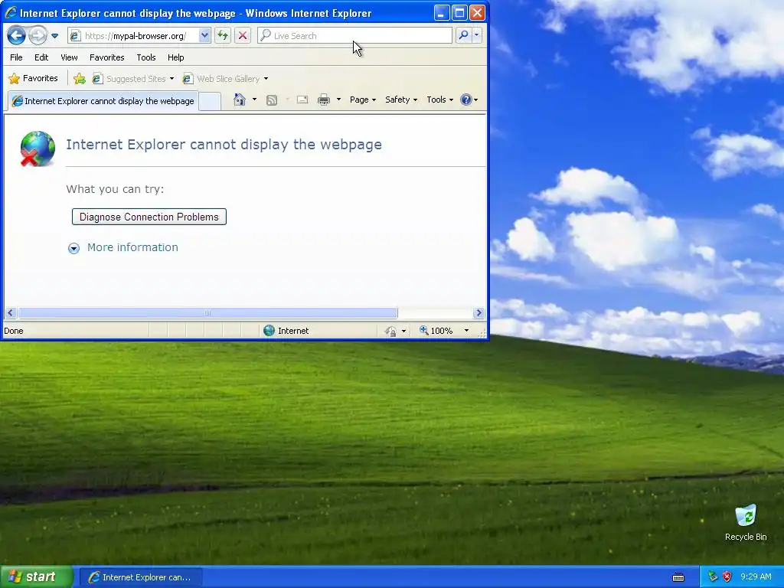Screen dimensions: 784x588
Task: Click the red security shield tray icon
Action: (727, 577)
